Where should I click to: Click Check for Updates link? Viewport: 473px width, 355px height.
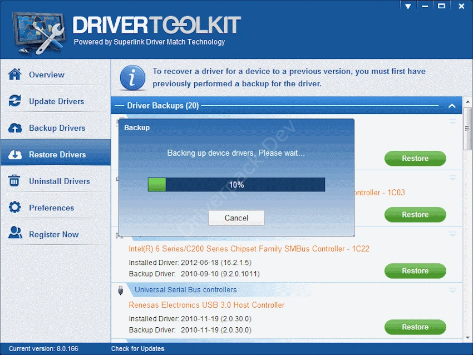tap(137, 349)
